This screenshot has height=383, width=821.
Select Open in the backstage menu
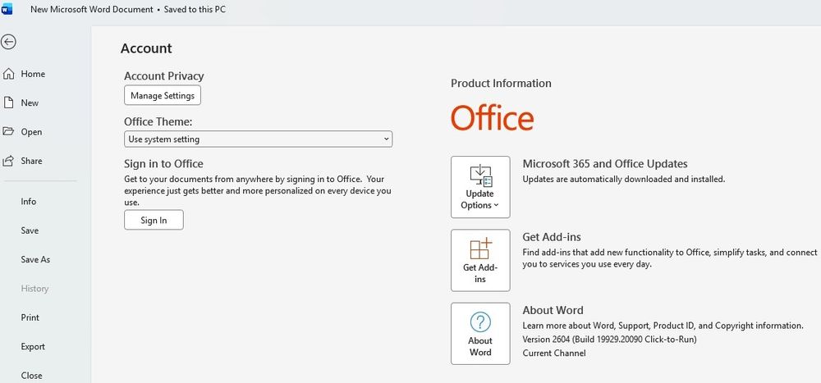pyautogui.click(x=31, y=132)
